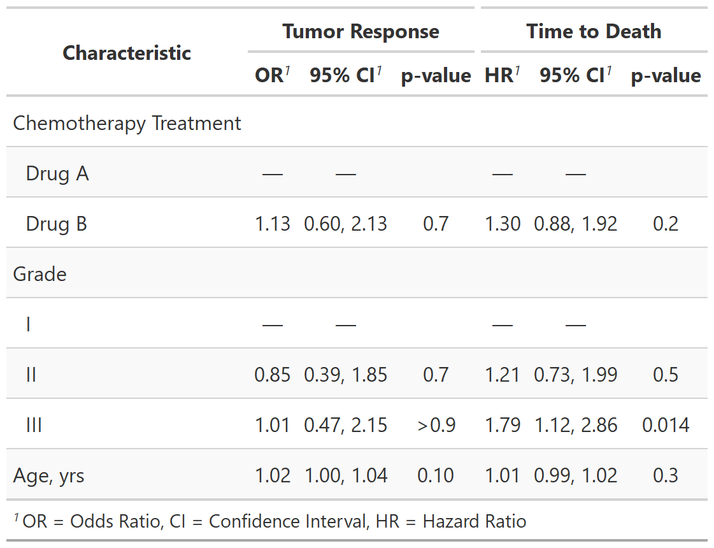
Task: Click the Grade group row label
Action: (x=39, y=274)
